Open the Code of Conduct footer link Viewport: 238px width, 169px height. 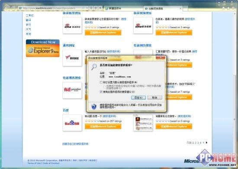(x=51, y=163)
